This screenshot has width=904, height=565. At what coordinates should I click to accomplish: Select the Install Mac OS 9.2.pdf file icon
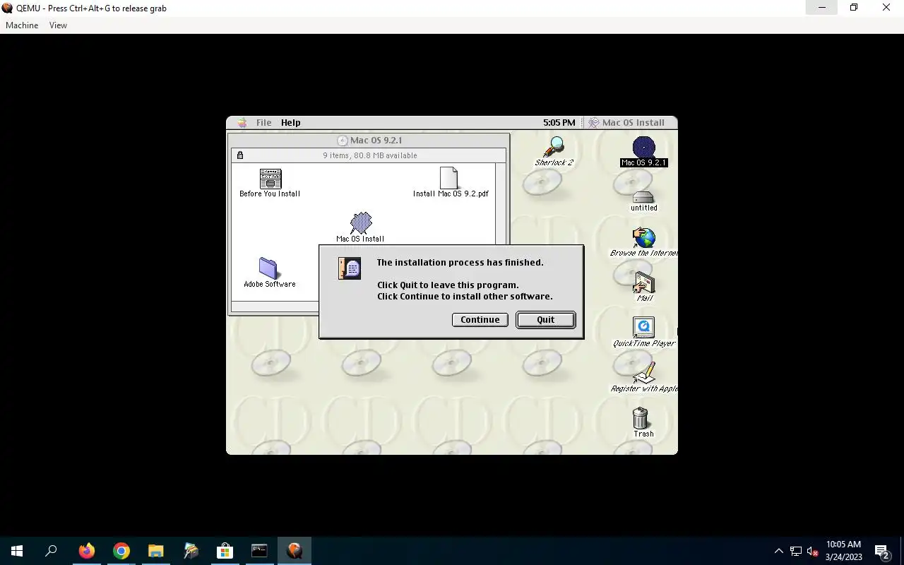[x=449, y=178]
